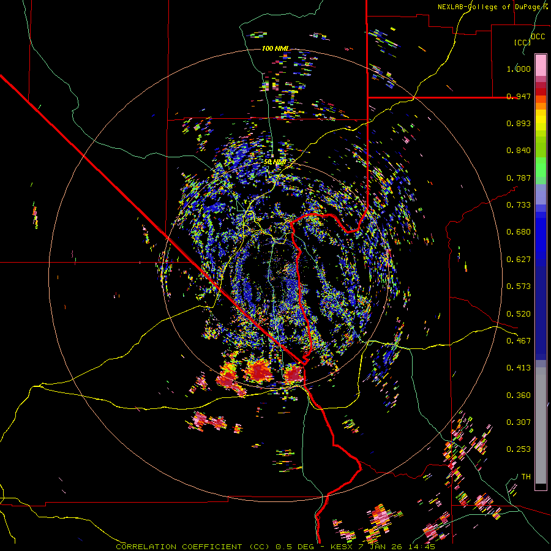This screenshot has width=551, height=551.
Task: Click the 0.467 color scale value
Action: pyautogui.click(x=519, y=341)
